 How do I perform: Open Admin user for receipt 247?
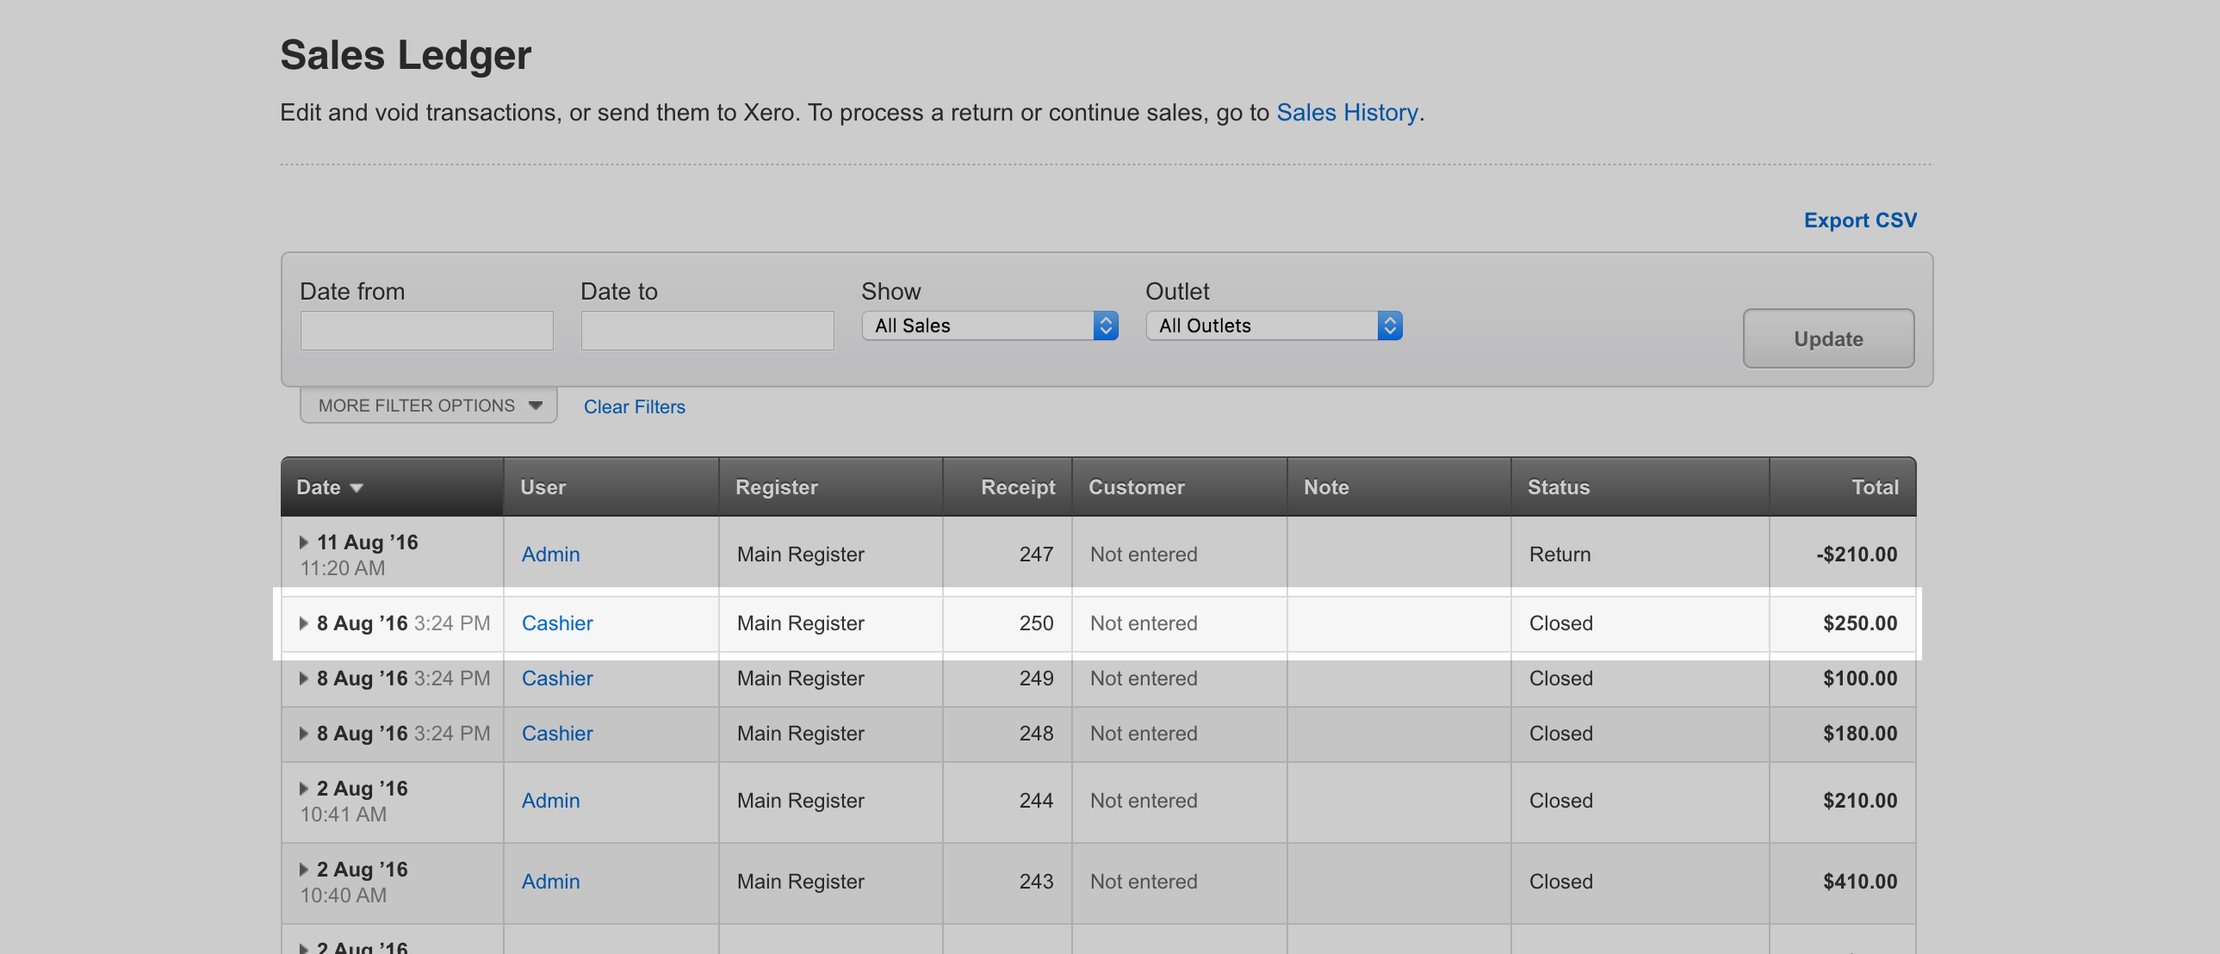549,554
